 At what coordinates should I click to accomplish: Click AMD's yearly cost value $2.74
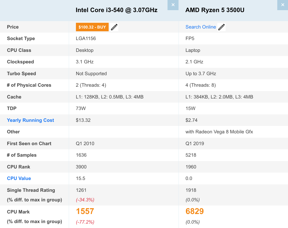(x=191, y=120)
